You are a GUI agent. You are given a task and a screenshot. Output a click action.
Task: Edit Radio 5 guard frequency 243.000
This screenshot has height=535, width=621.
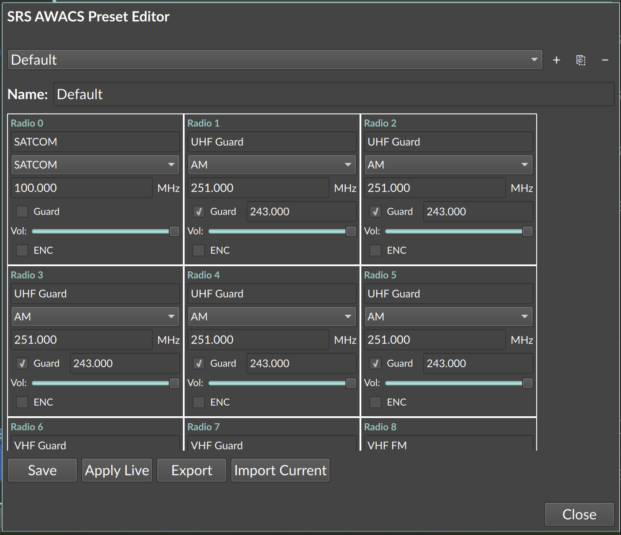(478, 363)
